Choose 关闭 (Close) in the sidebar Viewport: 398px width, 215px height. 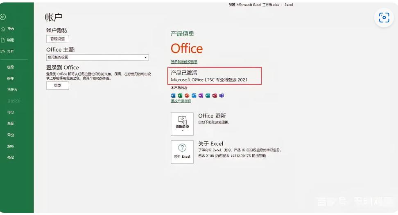click(x=10, y=157)
